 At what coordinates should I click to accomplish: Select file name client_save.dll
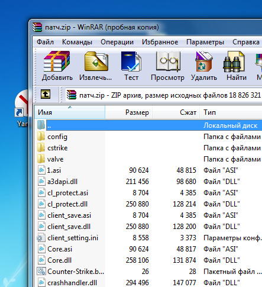click(69, 227)
